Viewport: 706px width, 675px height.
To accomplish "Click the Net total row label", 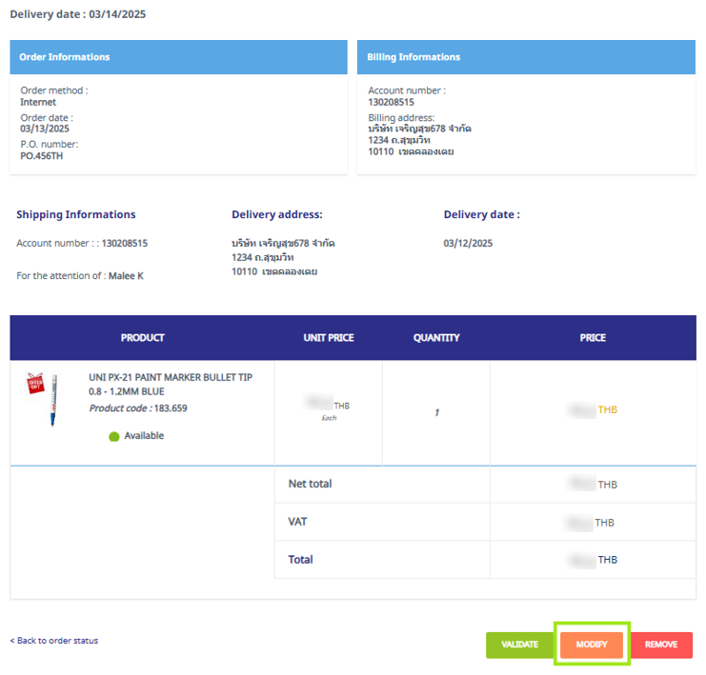I will point(310,484).
